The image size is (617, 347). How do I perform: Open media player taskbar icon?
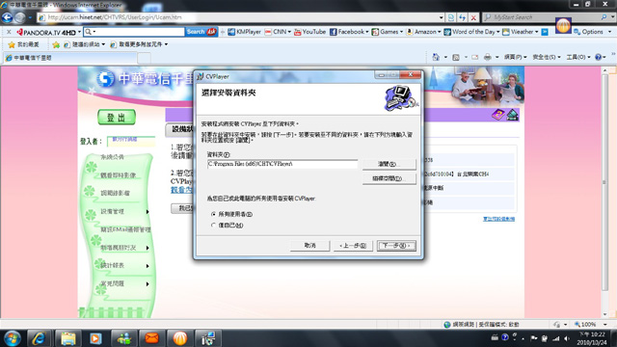(95, 338)
